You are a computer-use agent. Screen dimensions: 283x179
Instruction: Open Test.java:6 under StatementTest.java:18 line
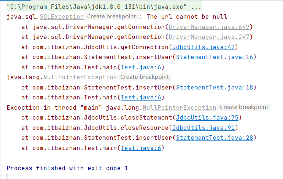pos(141,98)
